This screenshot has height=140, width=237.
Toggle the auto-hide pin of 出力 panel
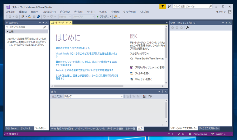162,92
